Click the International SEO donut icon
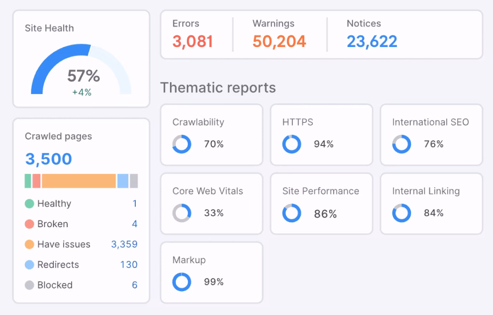 (x=402, y=144)
